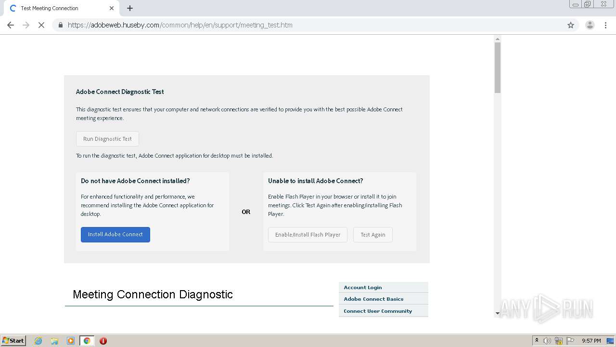Image resolution: width=616 pixels, height=347 pixels.
Task: Go back using the browser back arrow
Action: click(11, 25)
